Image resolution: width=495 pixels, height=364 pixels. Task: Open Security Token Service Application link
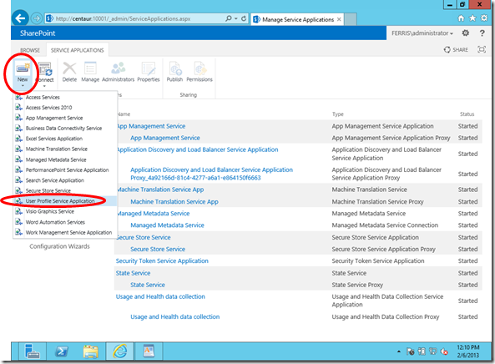tap(162, 261)
